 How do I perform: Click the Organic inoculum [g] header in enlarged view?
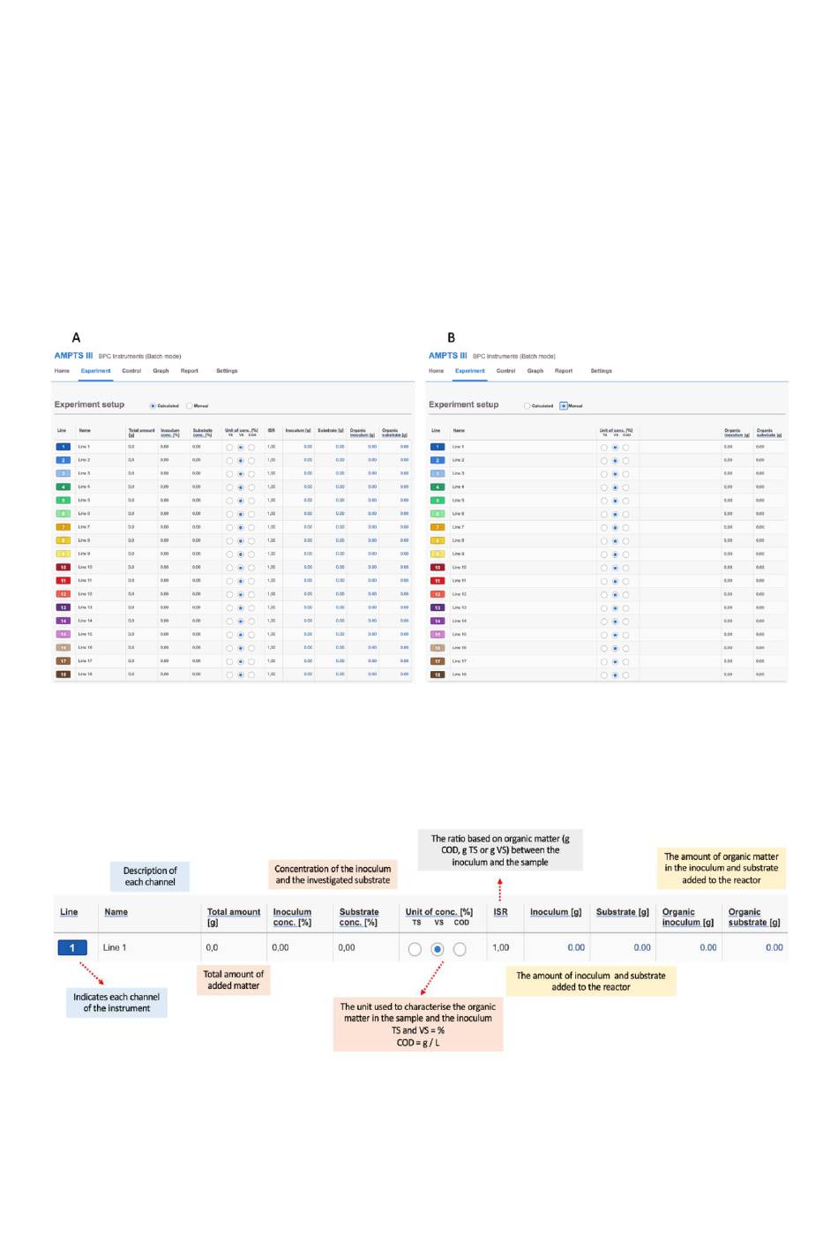[x=688, y=917]
